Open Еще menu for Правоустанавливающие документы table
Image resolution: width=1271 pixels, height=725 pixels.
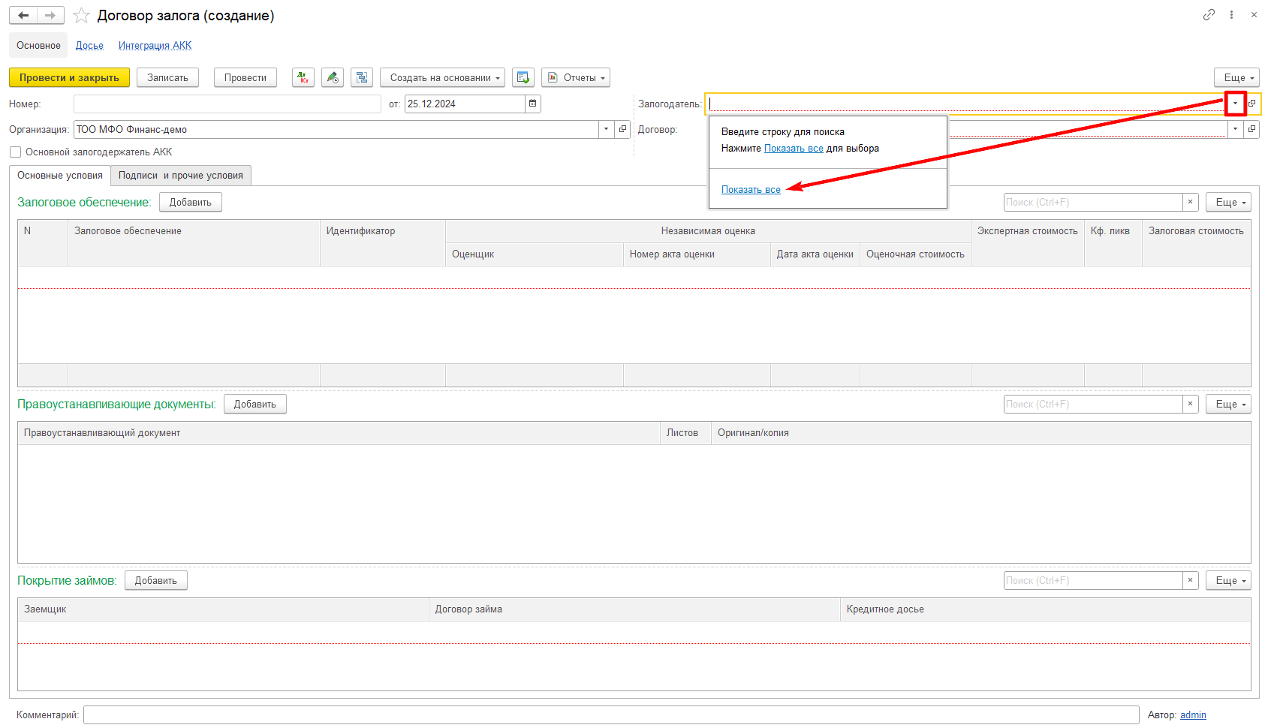pyautogui.click(x=1228, y=404)
